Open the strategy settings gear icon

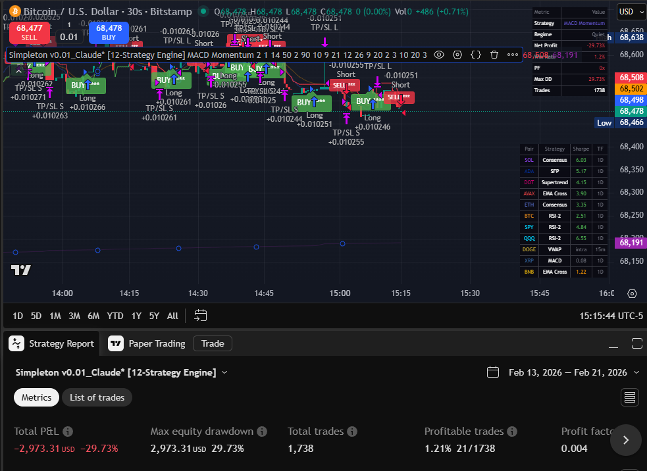pyautogui.click(x=457, y=55)
